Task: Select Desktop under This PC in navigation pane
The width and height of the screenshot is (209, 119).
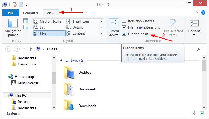Action: 21,102
